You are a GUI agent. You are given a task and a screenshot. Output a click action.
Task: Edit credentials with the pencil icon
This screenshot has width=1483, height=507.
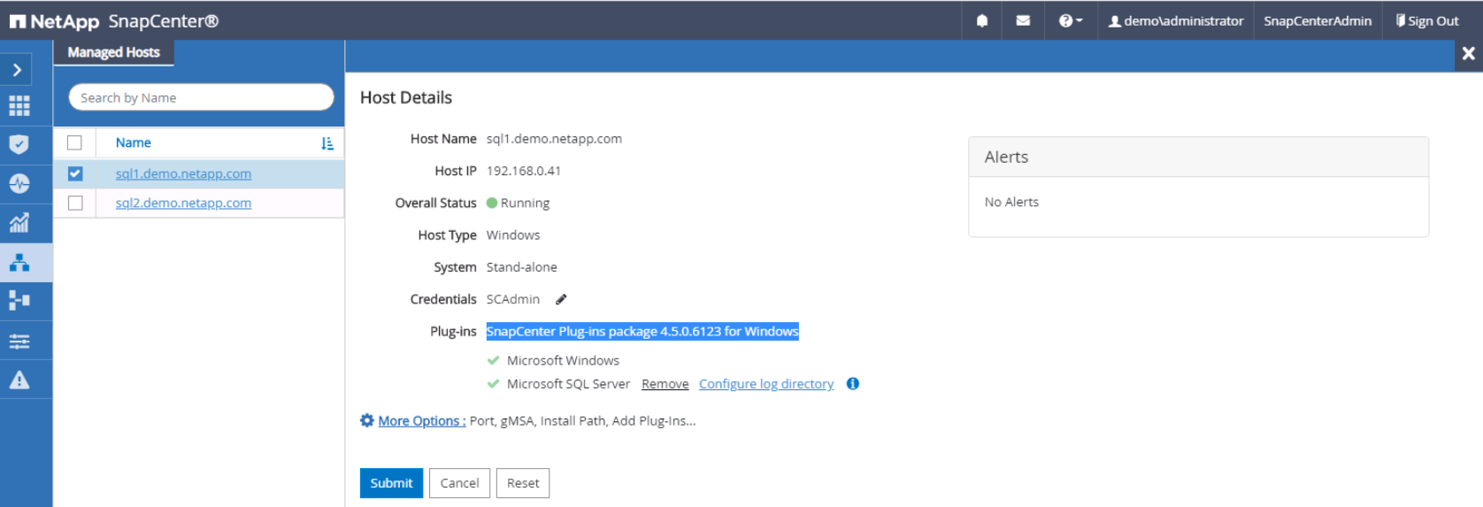(x=561, y=299)
